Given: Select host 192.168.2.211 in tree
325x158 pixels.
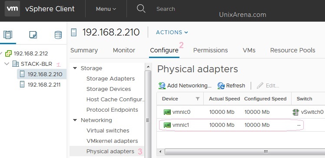Looking at the screenshot, I should pyautogui.click(x=44, y=84).
